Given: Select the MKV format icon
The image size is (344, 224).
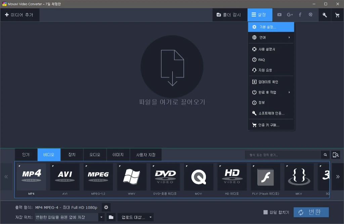Looking at the screenshot, I should tap(299, 177).
